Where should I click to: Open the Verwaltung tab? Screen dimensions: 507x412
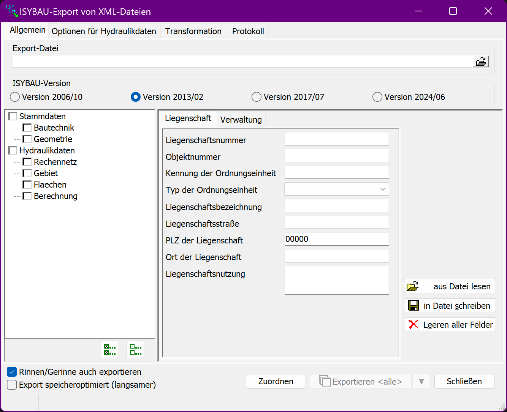click(x=241, y=120)
